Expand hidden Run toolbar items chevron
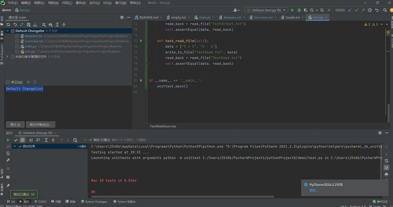393x207 pixels. pyautogui.click(x=85, y=140)
